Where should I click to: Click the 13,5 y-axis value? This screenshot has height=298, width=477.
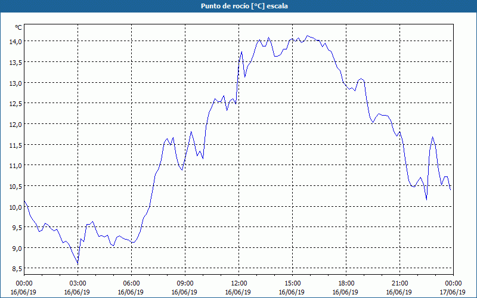16,63
